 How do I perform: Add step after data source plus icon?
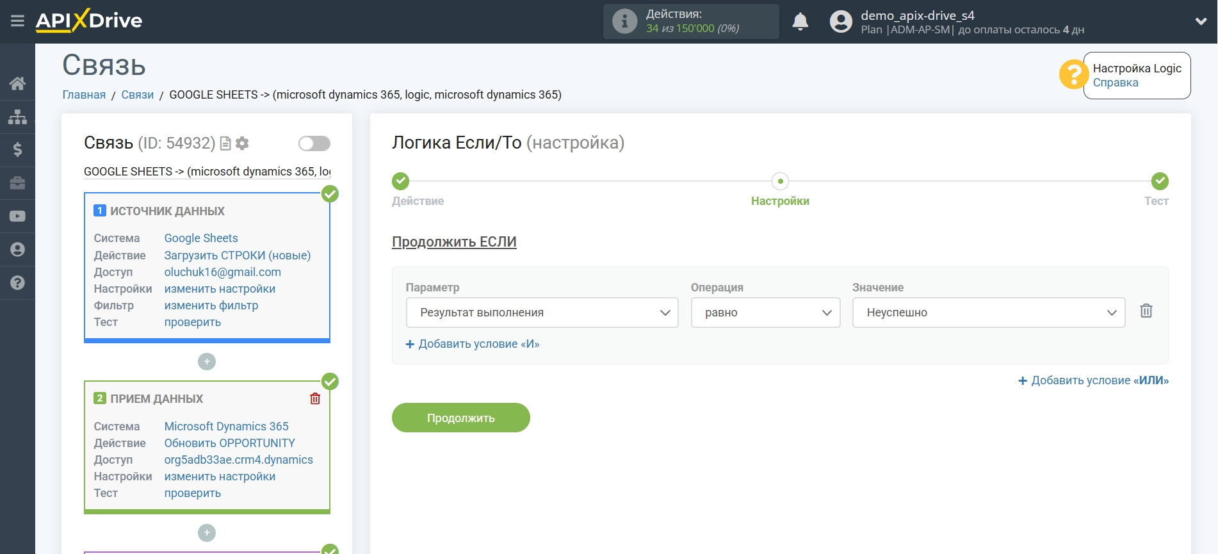click(x=207, y=362)
